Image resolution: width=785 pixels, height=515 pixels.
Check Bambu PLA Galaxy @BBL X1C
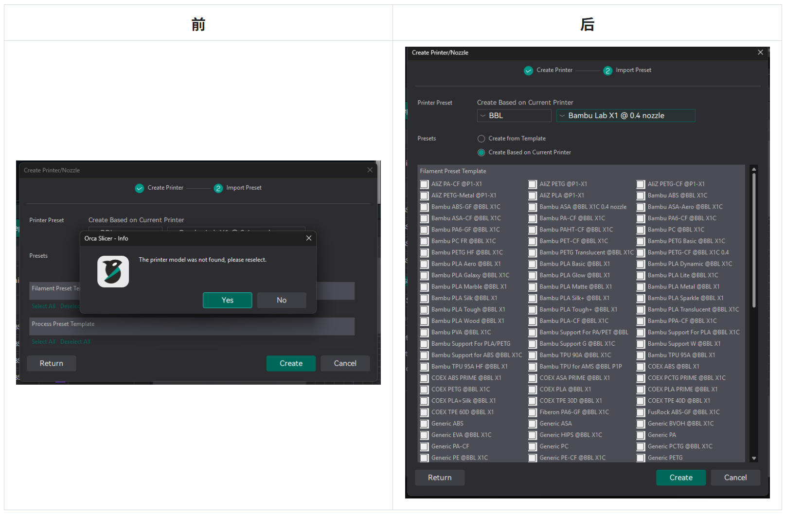coord(425,275)
